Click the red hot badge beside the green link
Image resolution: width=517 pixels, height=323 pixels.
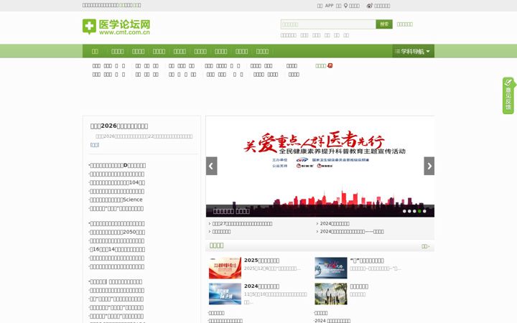pos(330,65)
